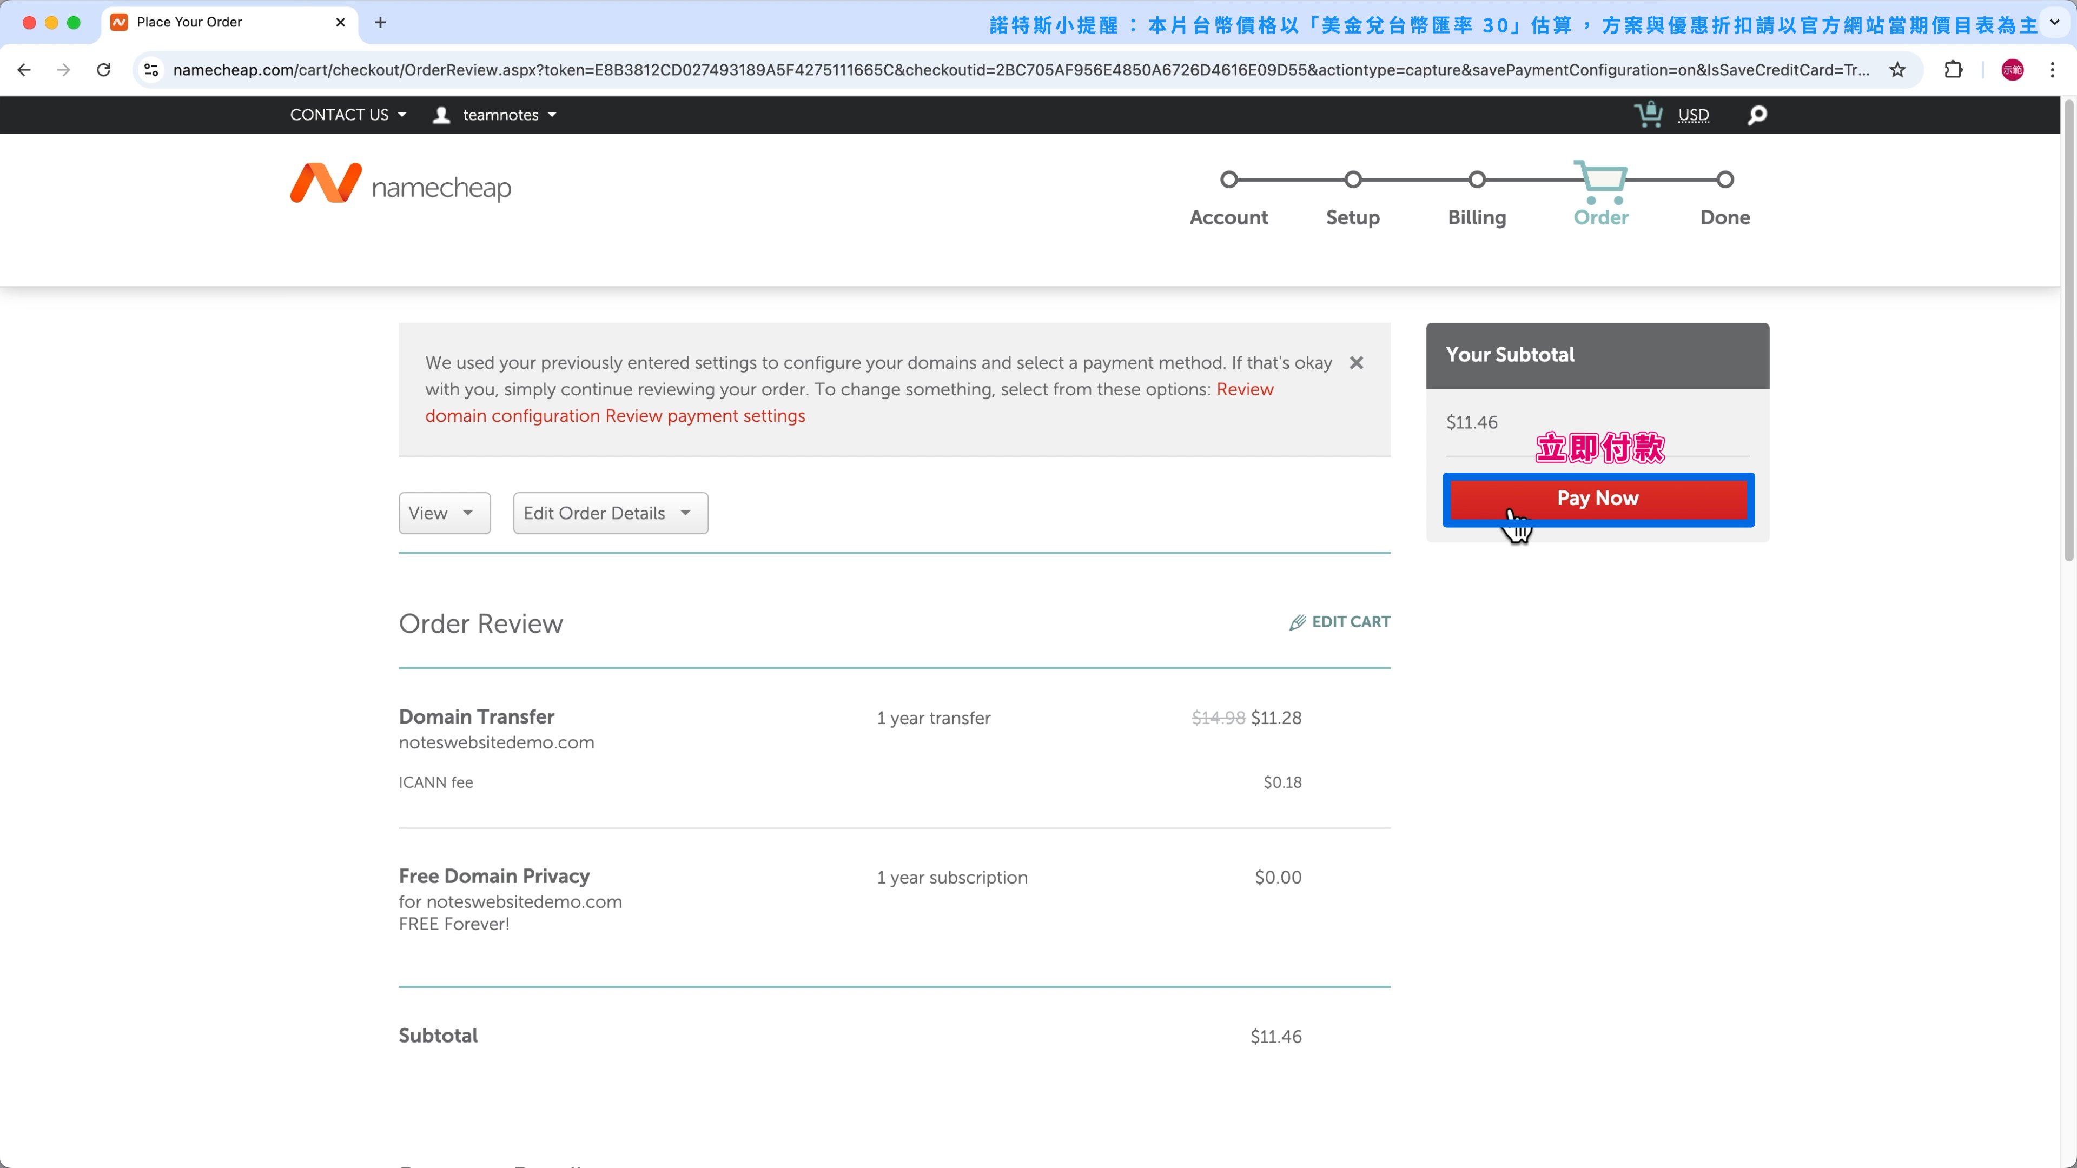Open Edit Order Details dropdown
The height and width of the screenshot is (1168, 2077).
610,513
